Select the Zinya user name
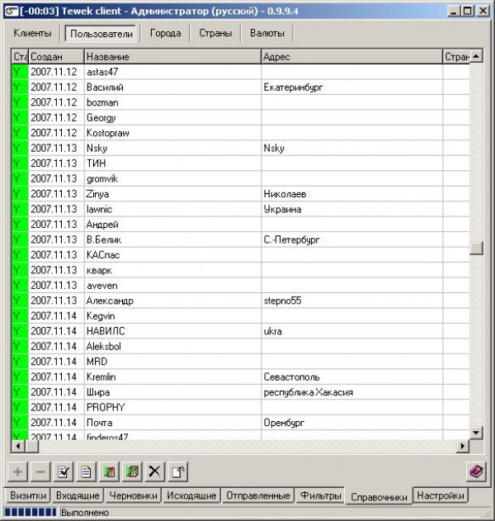This screenshot has height=521, width=495. click(x=97, y=194)
